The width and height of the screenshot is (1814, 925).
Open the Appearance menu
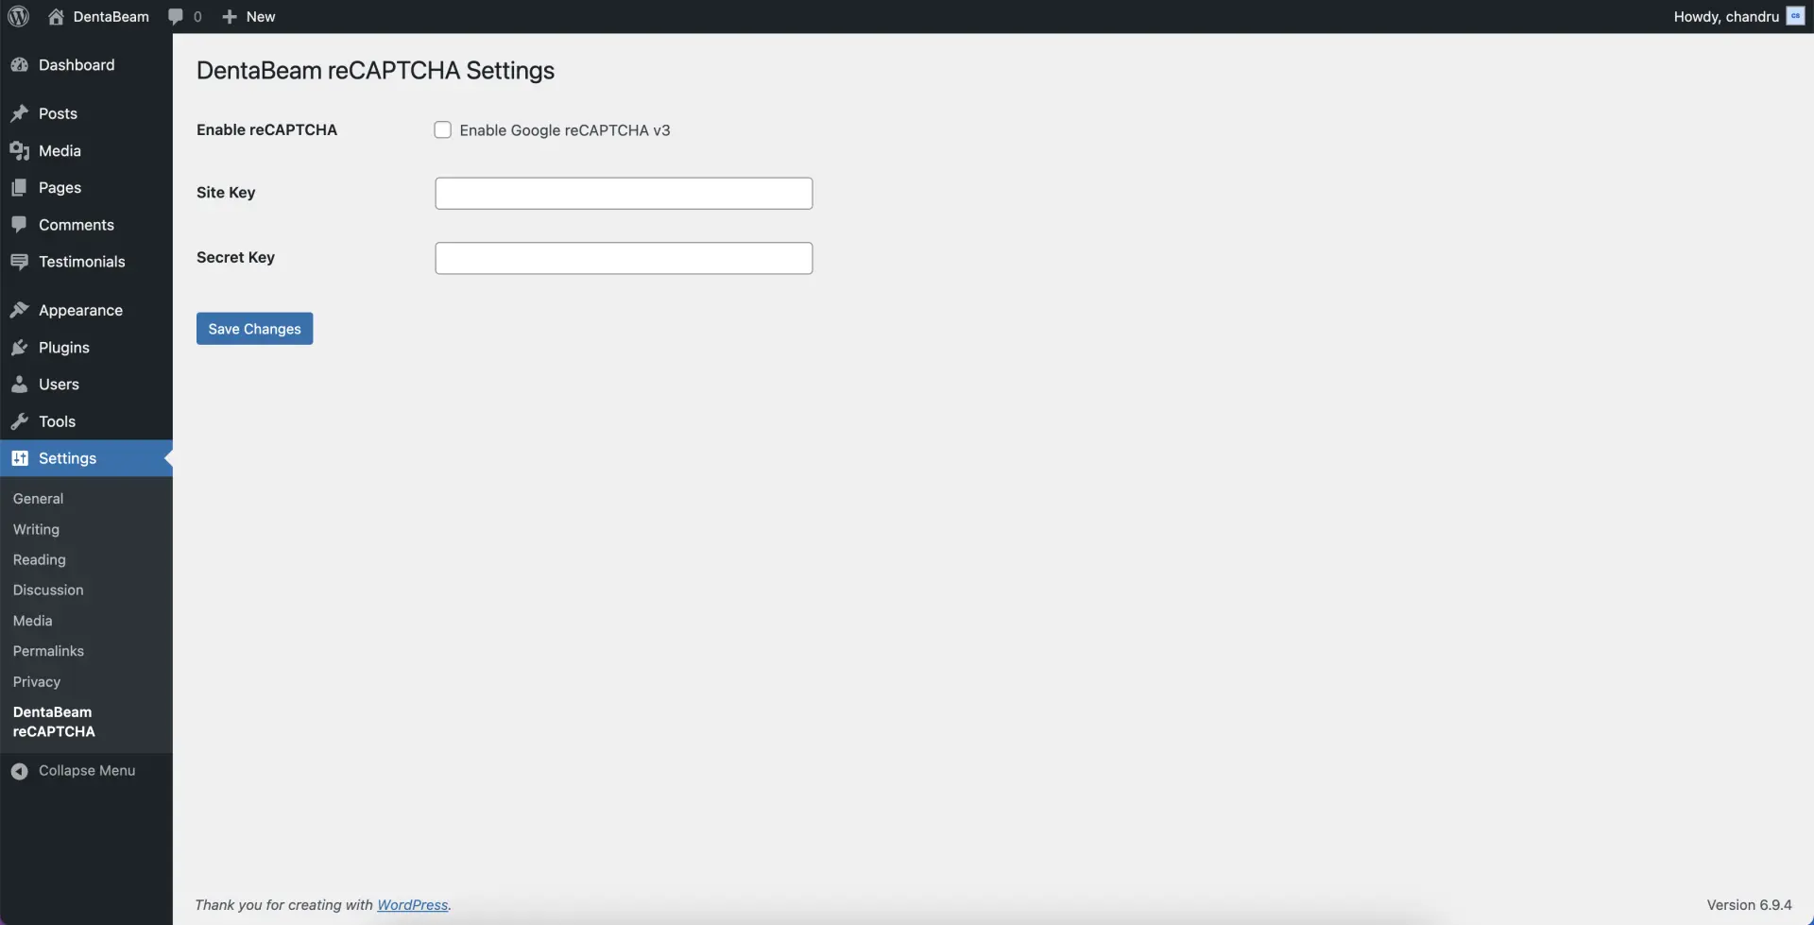point(86,310)
